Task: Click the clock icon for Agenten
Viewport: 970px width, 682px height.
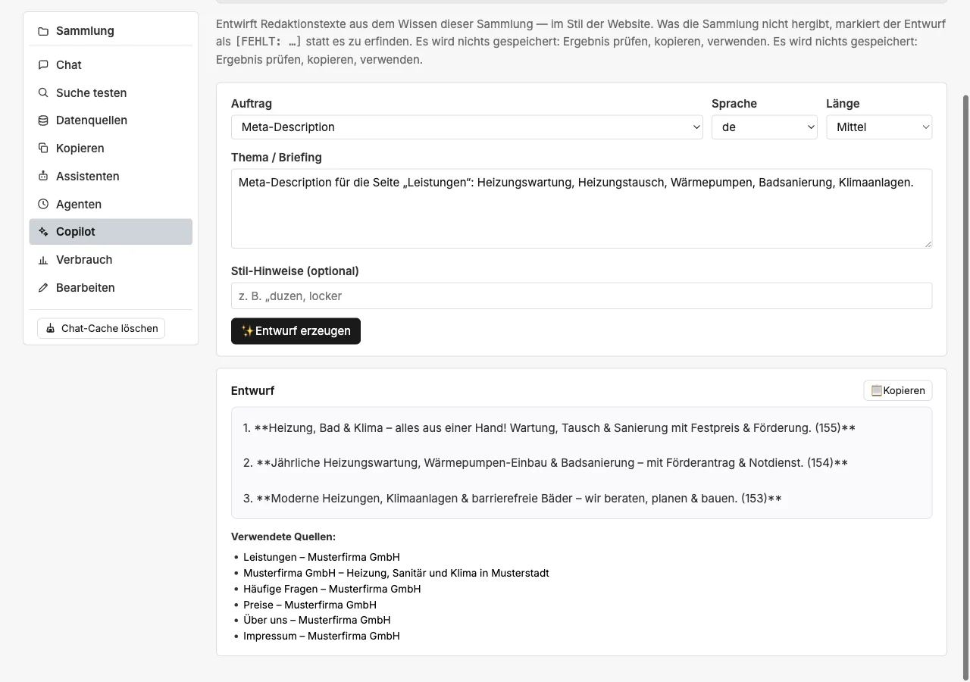Action: pyautogui.click(x=43, y=205)
